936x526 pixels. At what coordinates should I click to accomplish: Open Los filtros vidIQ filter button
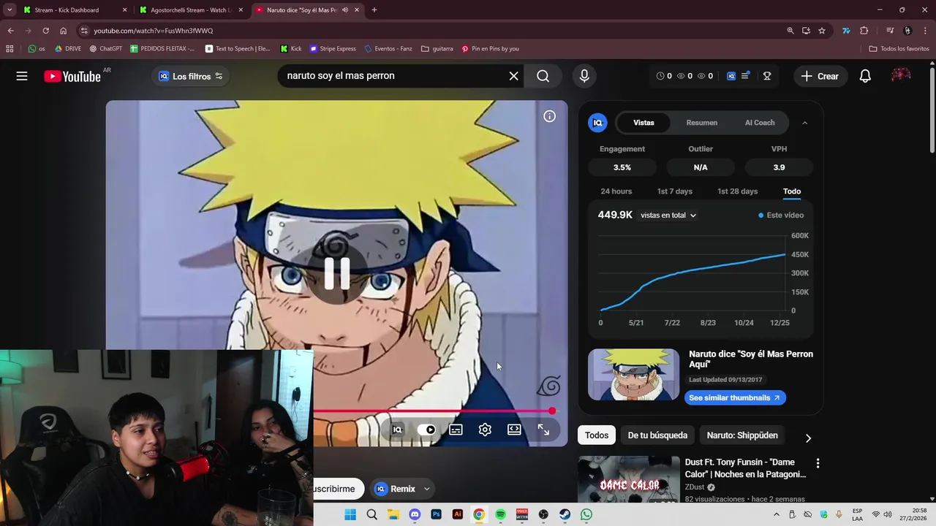click(x=190, y=76)
